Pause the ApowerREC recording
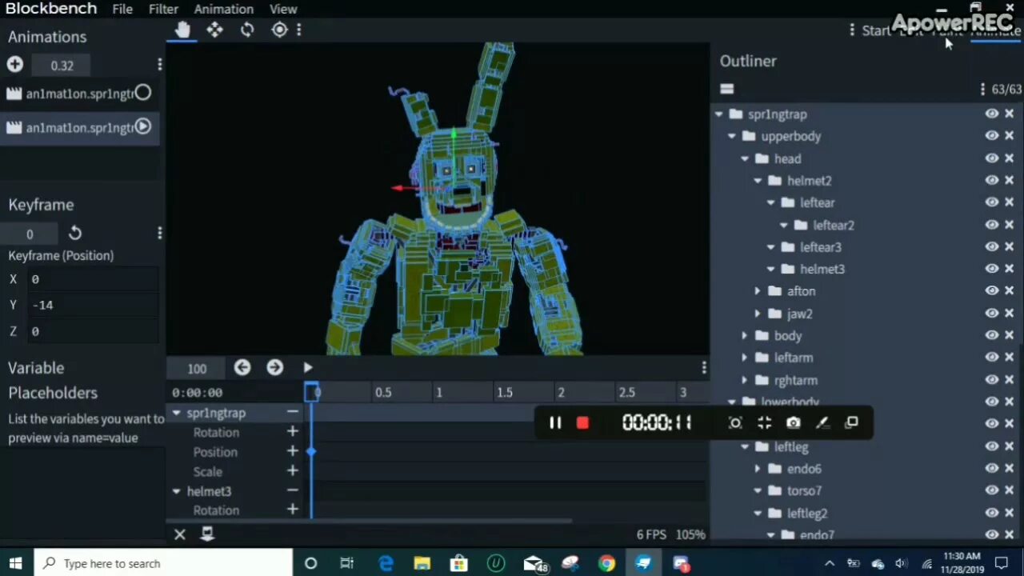This screenshot has width=1024, height=576. click(x=554, y=423)
